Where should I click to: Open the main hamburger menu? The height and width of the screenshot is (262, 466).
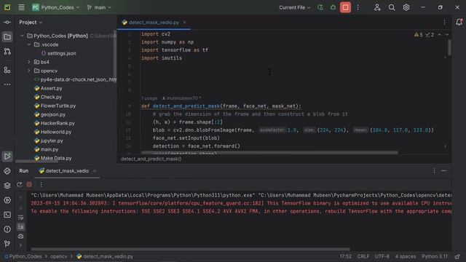[x=21, y=7]
